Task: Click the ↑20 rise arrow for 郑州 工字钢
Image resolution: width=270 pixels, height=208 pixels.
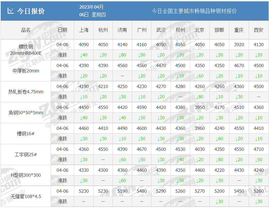Action: pyautogui.click(x=180, y=159)
